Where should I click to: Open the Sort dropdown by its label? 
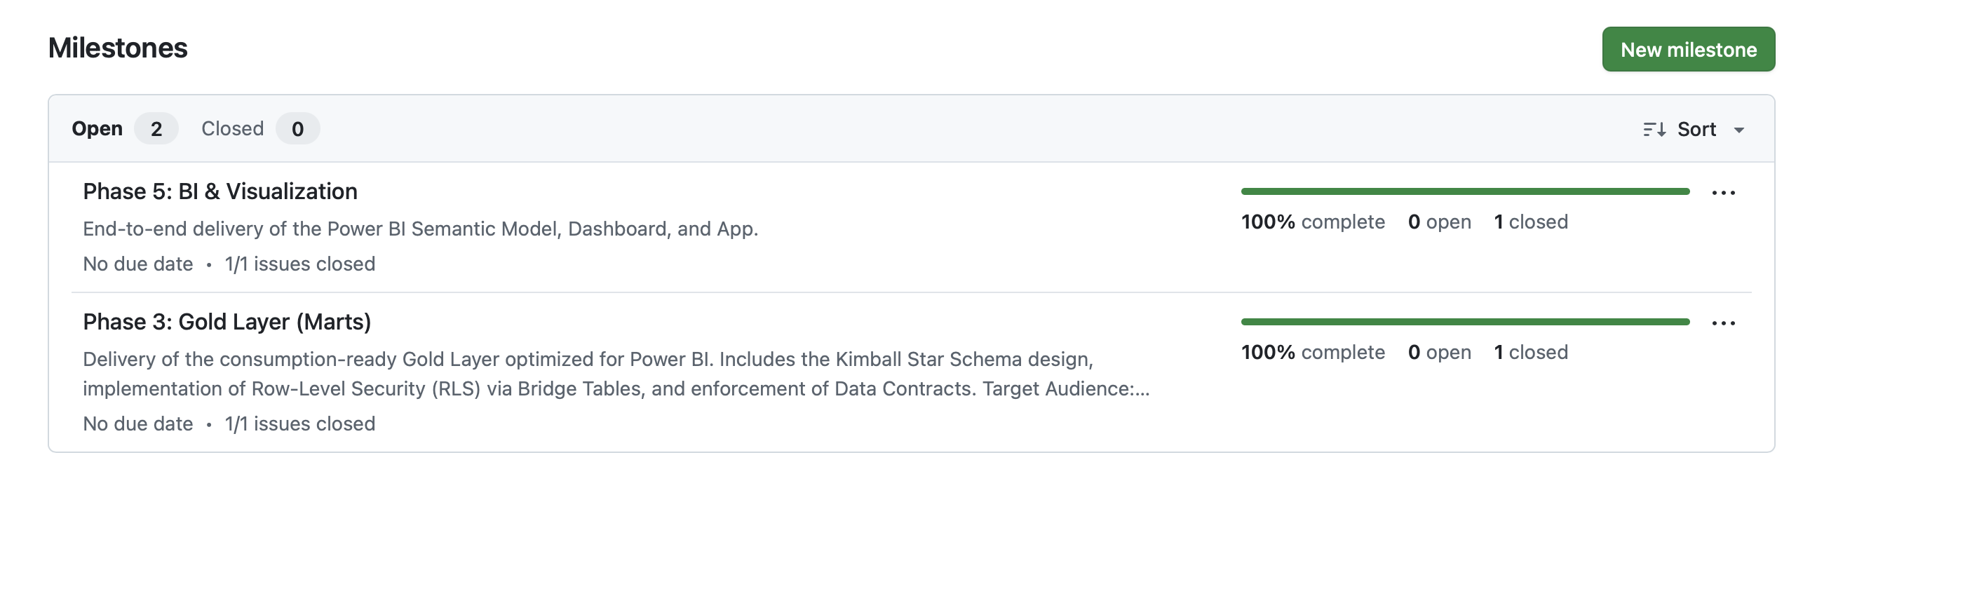click(x=1696, y=129)
